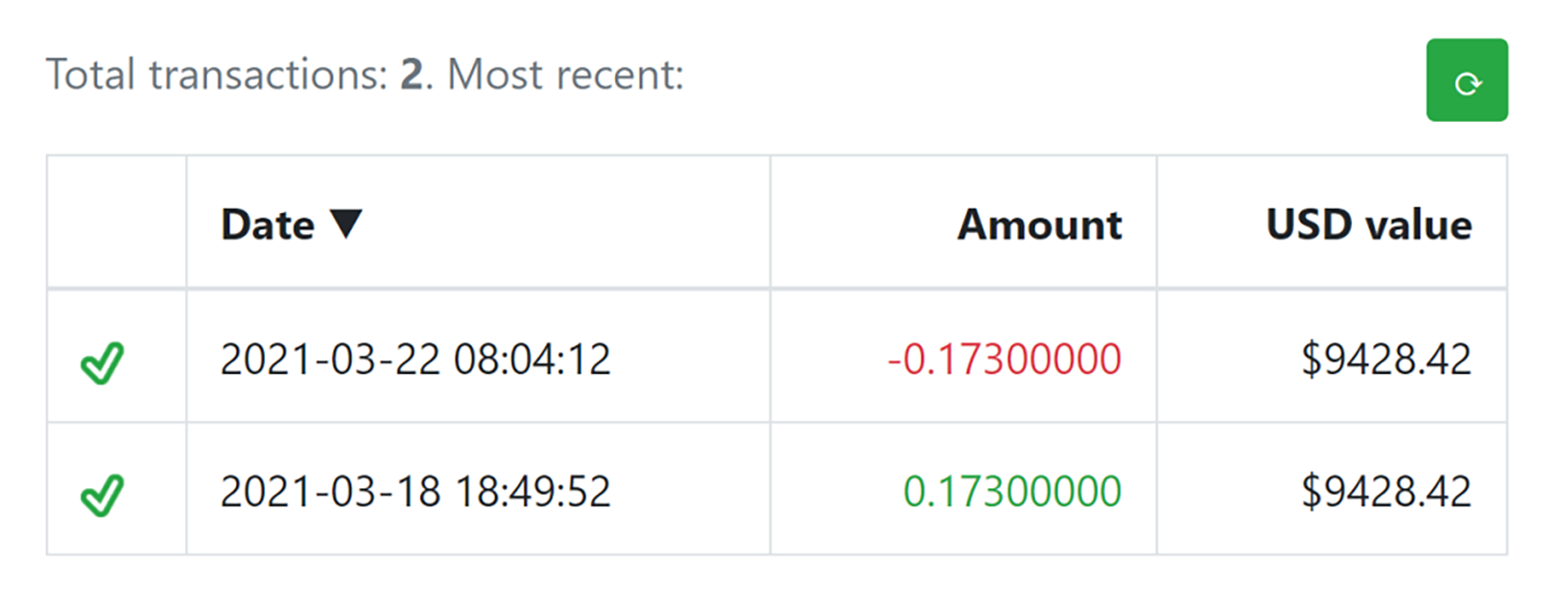
Task: Click the "Most recent:" text
Action: click(x=565, y=75)
